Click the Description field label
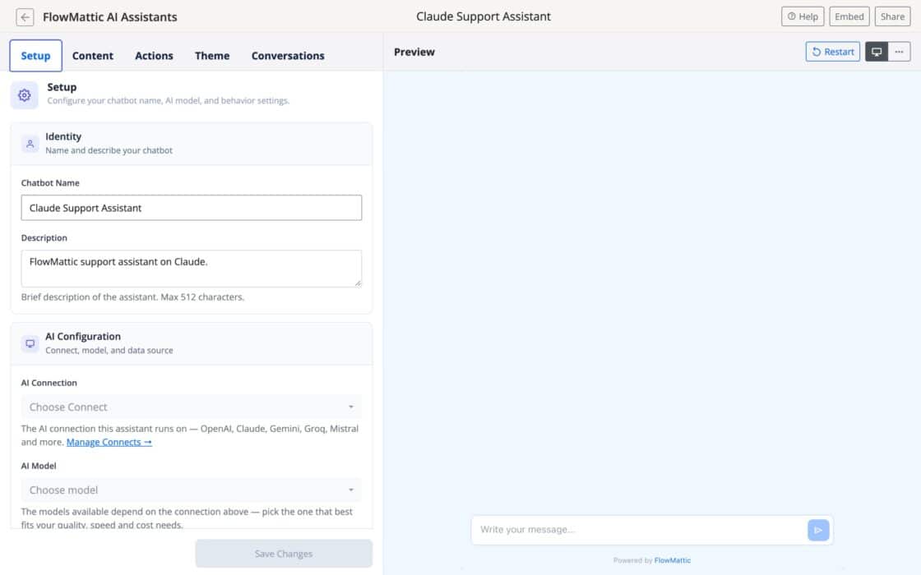921x575 pixels. 44,237
